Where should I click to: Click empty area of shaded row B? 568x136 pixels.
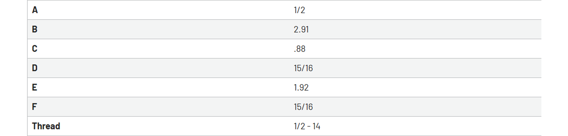click(422, 29)
